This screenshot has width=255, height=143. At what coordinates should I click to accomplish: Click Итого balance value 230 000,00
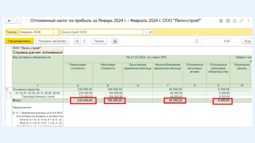pos(85,100)
